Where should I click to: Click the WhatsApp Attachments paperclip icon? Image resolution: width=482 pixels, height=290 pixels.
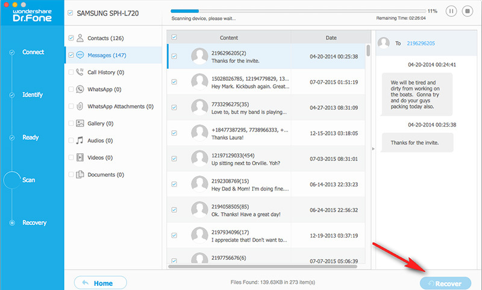(x=80, y=106)
